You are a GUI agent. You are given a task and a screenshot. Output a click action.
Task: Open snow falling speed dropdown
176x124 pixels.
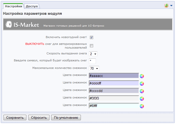coord(93,54)
